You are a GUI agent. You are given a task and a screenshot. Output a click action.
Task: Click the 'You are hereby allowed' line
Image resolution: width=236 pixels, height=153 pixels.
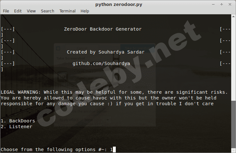[x=108, y=98]
